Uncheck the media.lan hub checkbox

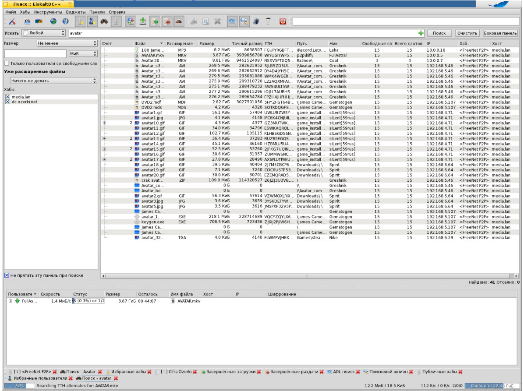pyautogui.click(x=7, y=97)
